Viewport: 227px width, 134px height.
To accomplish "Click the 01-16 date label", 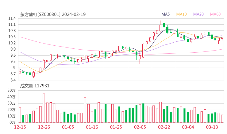I will [x=92, y=127].
